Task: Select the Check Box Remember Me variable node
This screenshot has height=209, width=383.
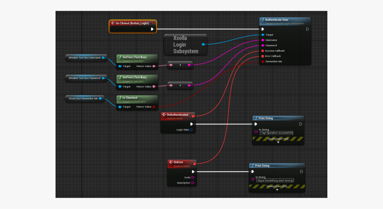Action: pos(83,99)
